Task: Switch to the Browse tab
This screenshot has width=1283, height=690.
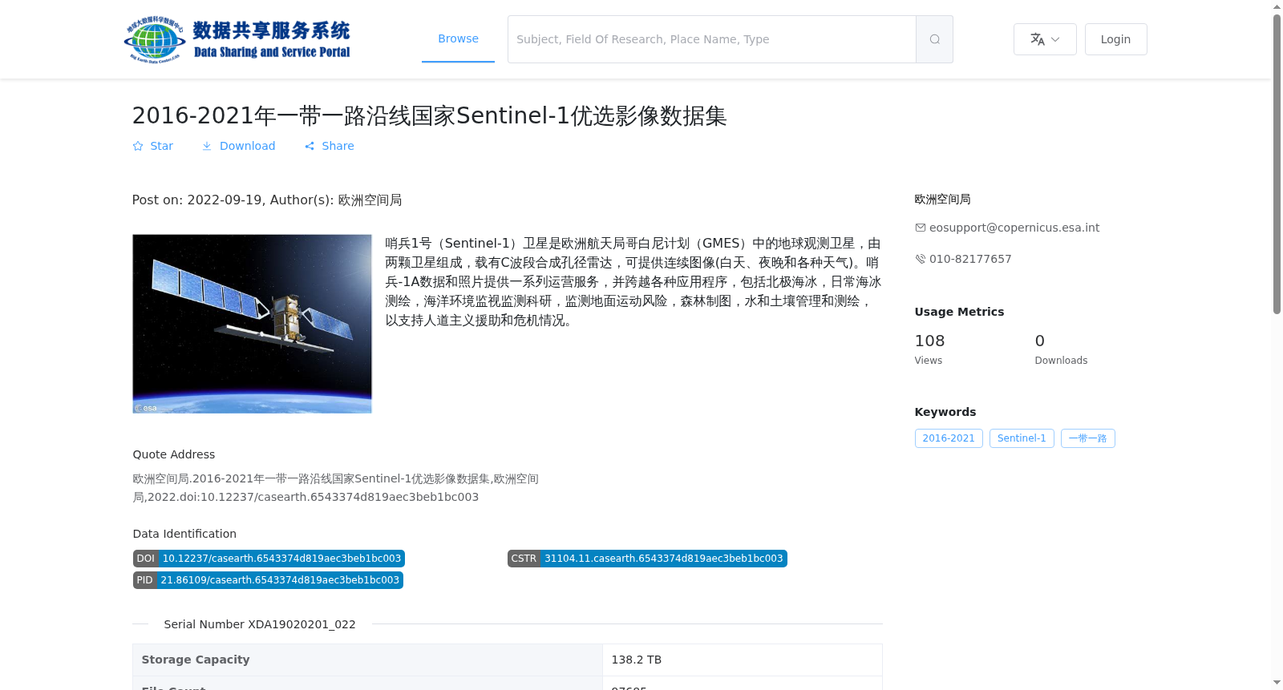Action: click(x=458, y=38)
